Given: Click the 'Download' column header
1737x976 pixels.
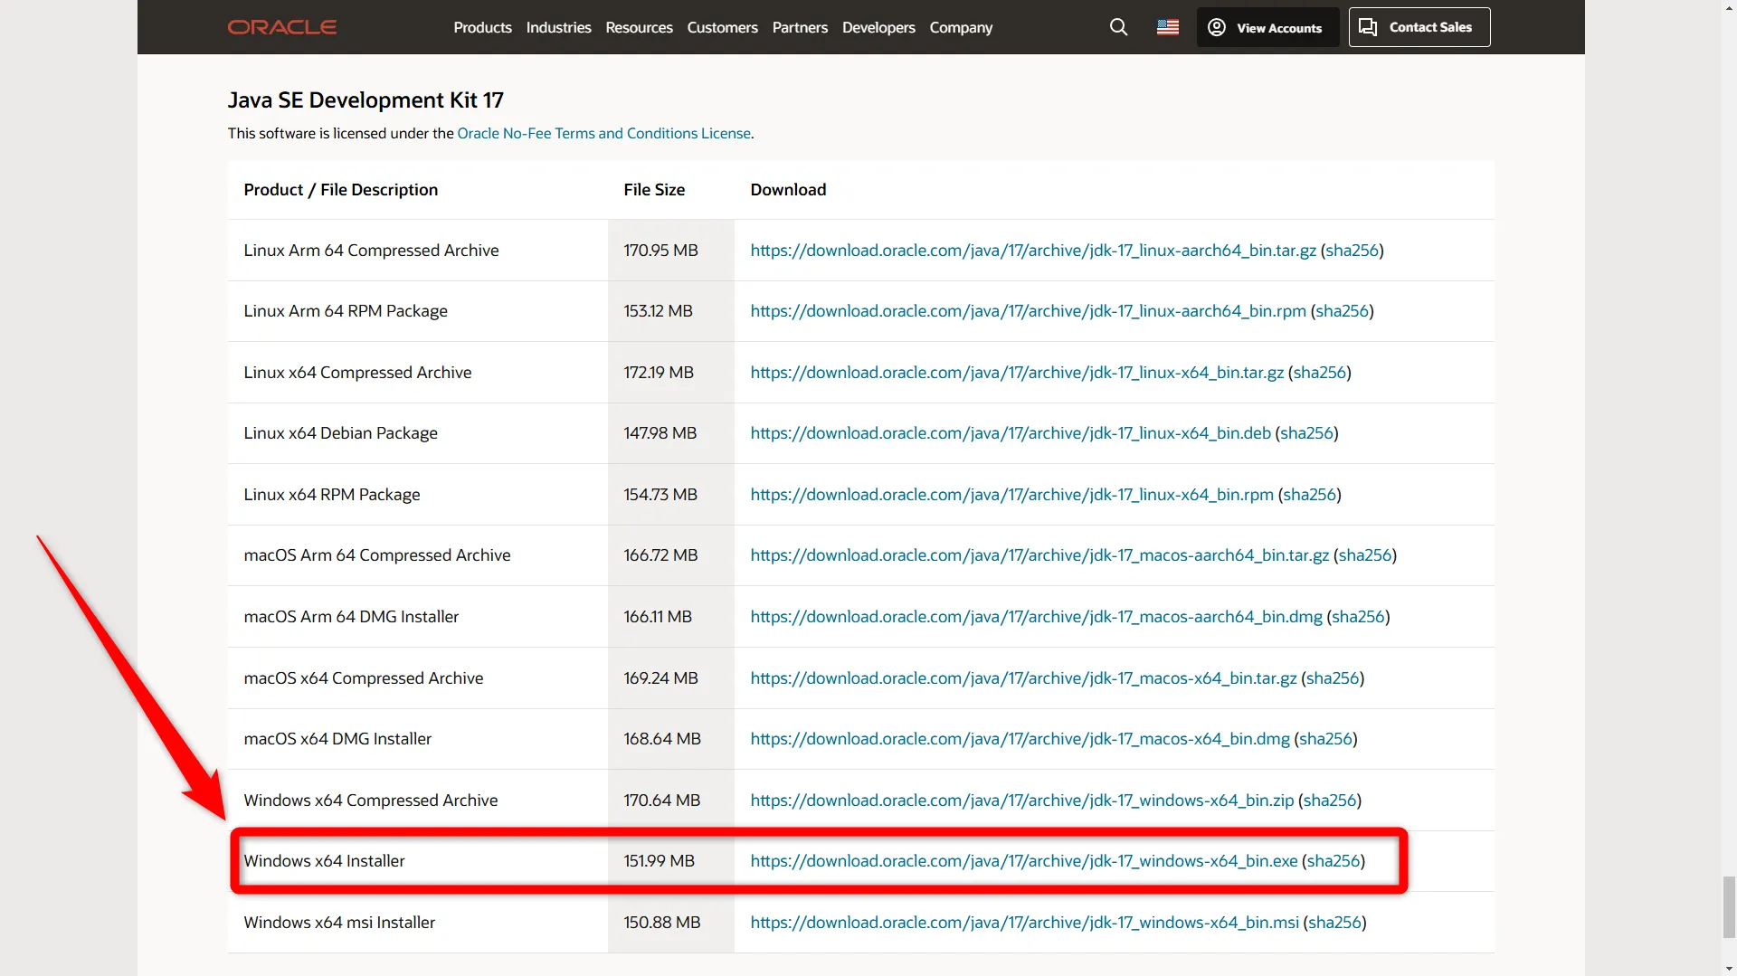Looking at the screenshot, I should [x=788, y=190].
